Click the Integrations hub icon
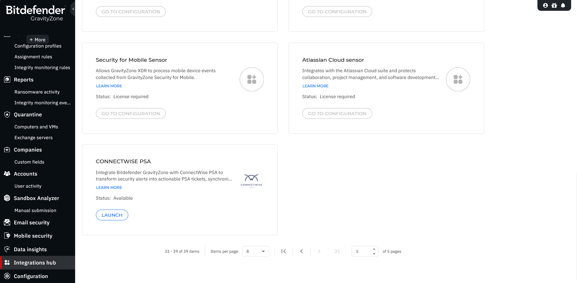This screenshot has width=577, height=283. click(x=7, y=263)
